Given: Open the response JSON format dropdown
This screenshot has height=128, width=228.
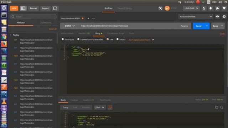Looking at the screenshot, I should pyautogui.click(x=100, y=107).
